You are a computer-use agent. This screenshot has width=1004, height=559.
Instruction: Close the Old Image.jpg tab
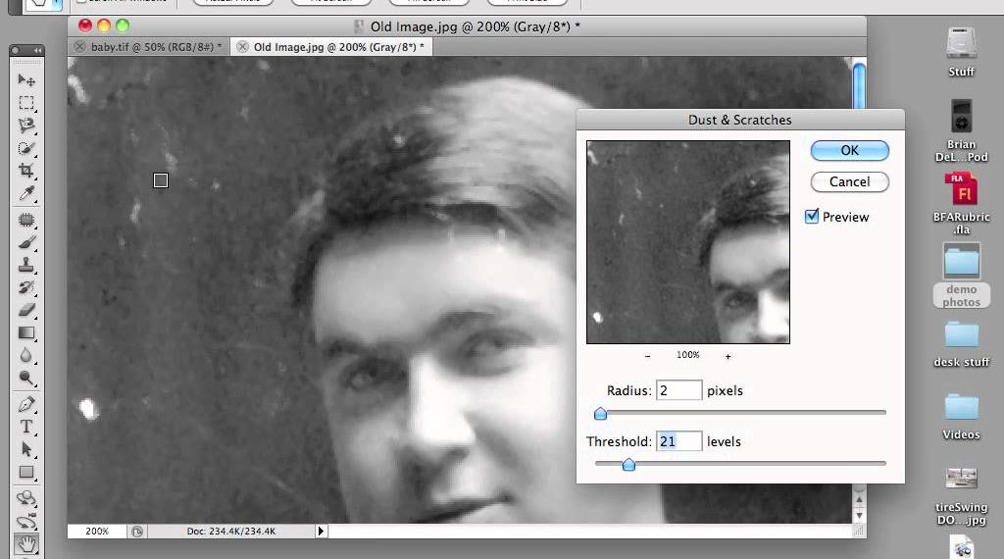point(242,47)
